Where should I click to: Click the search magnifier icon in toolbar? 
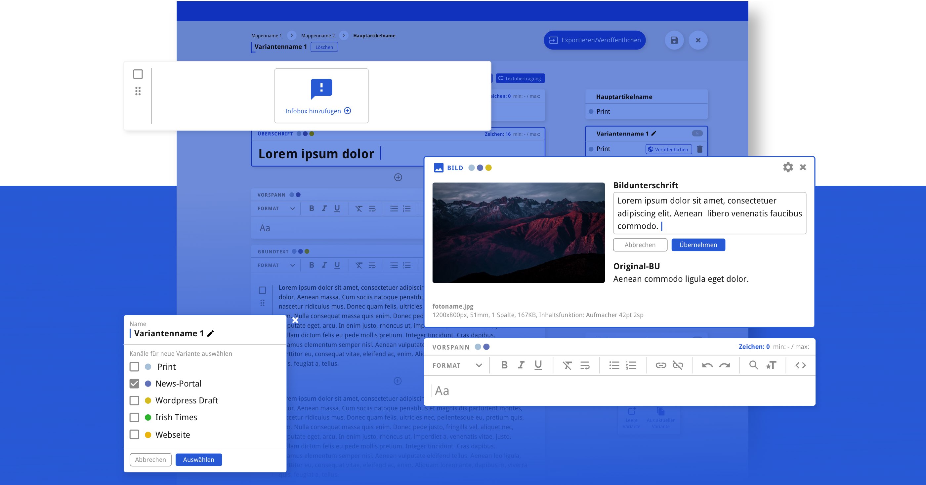pos(754,365)
